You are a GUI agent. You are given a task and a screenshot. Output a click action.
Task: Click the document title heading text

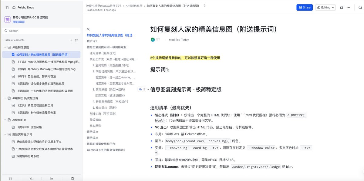click(214, 29)
